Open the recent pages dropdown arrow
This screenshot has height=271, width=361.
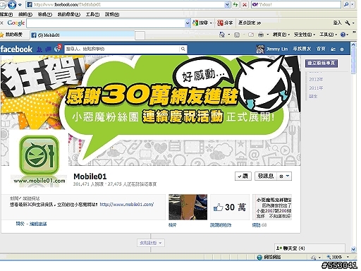coord(20,5)
